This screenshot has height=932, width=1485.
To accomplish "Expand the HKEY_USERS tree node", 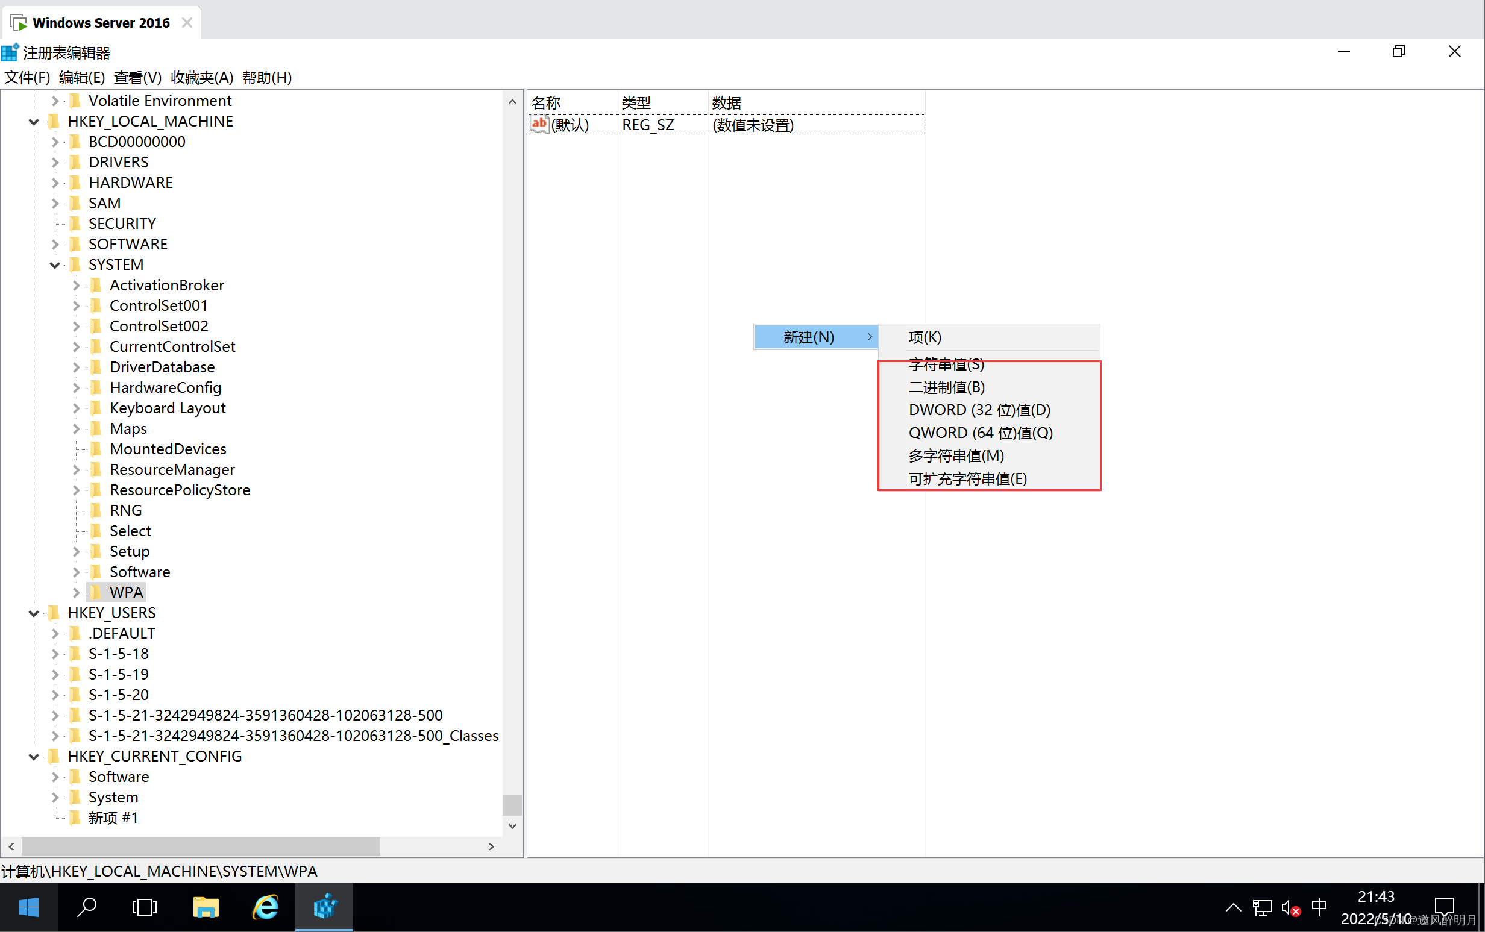I will pos(32,612).
